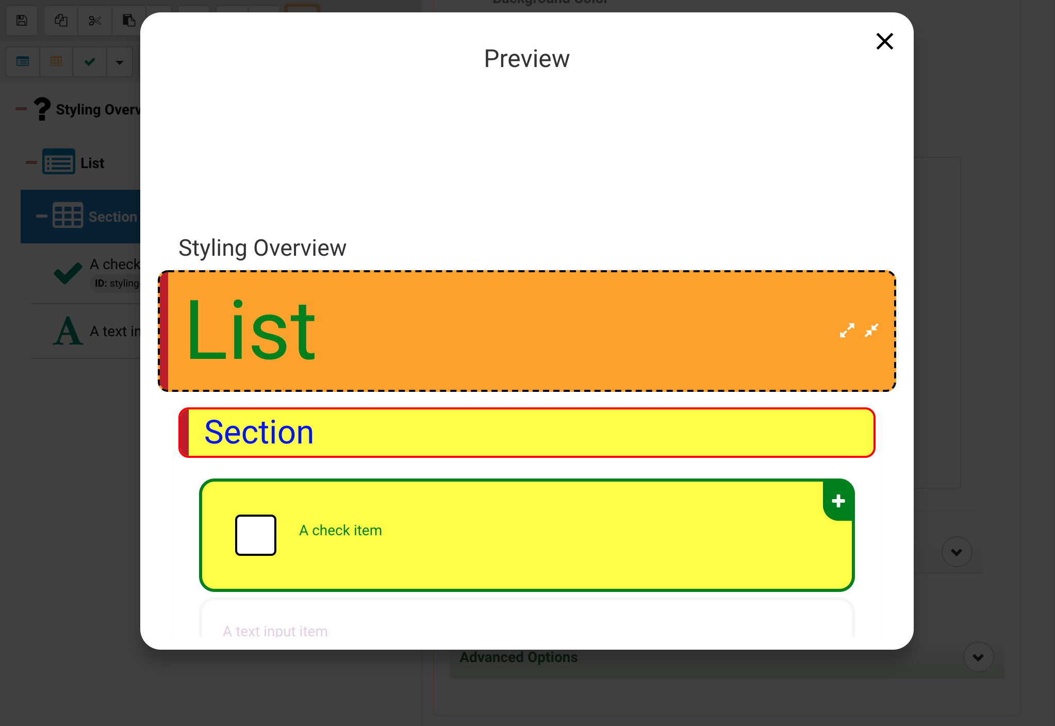Tick the checkbox for 'A check item'

pos(256,535)
